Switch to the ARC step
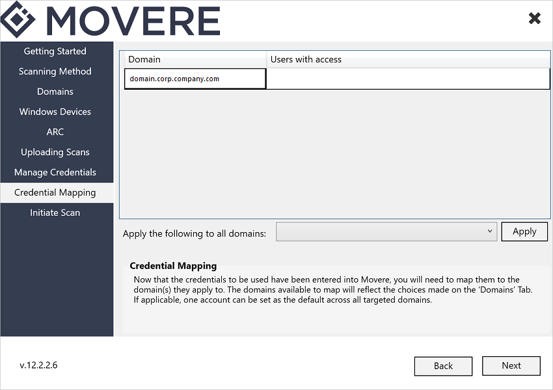 click(55, 132)
